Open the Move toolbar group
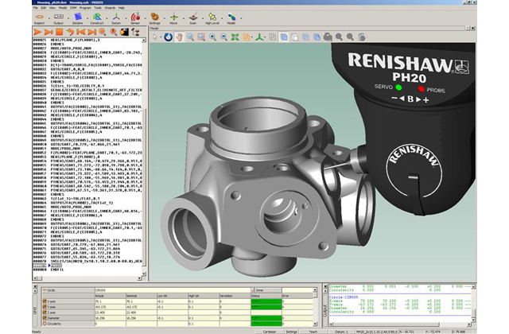 tap(173, 18)
